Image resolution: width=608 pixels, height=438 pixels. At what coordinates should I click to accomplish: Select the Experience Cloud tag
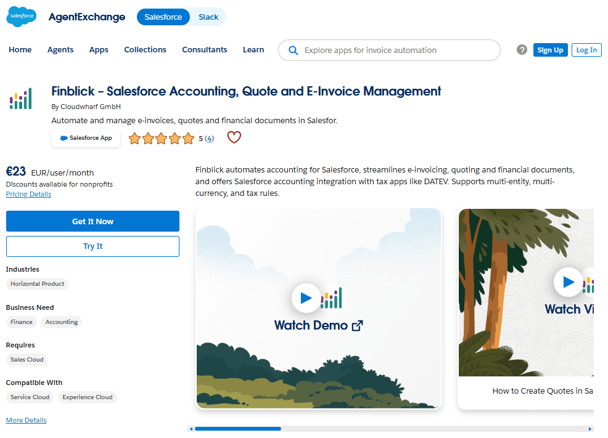coord(87,397)
